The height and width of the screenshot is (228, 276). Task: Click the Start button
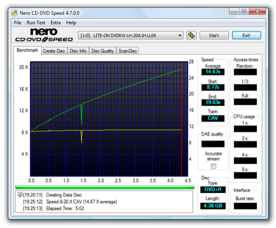214,36
